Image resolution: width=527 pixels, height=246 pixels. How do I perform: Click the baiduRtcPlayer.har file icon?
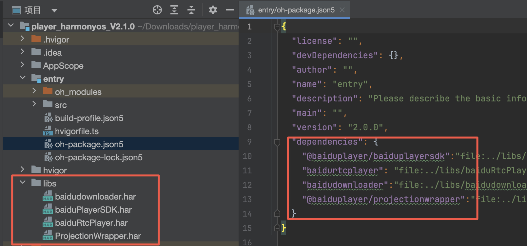48,222
